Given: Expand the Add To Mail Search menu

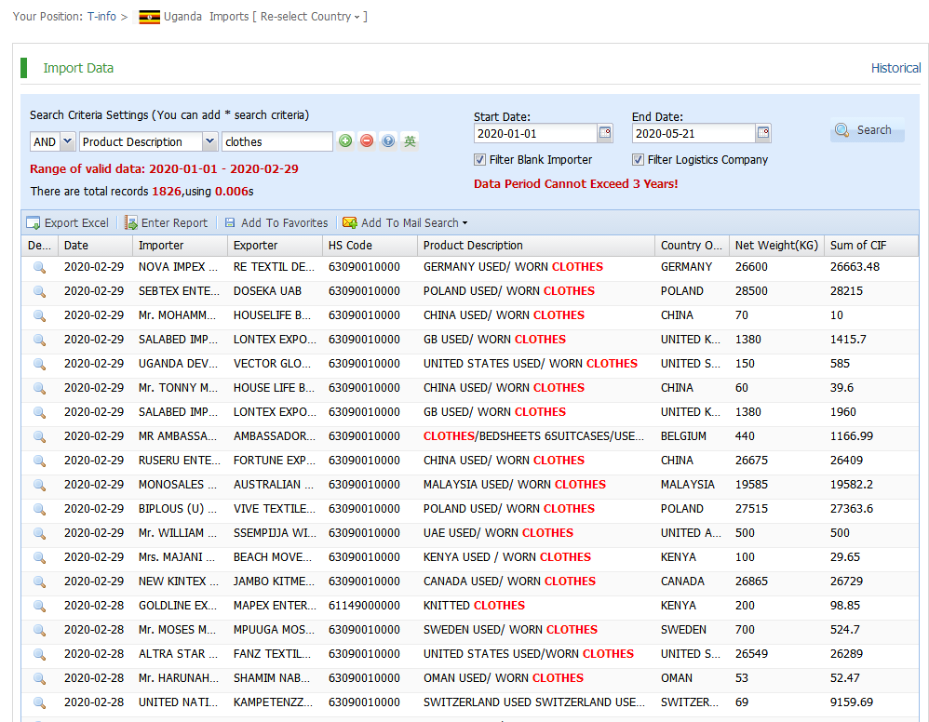Looking at the screenshot, I should (x=405, y=223).
